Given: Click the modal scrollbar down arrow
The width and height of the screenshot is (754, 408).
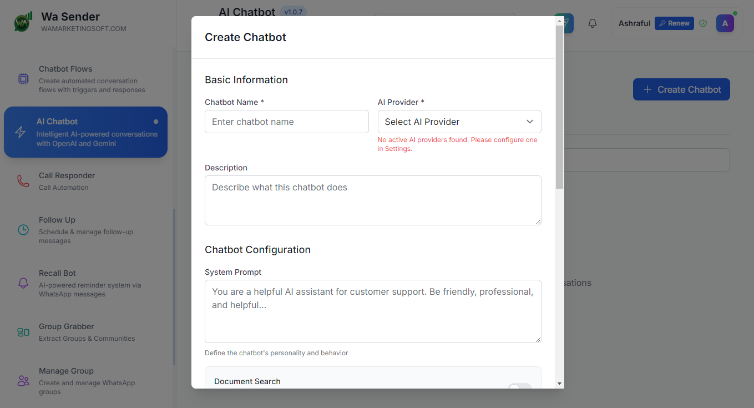Looking at the screenshot, I should [x=559, y=383].
